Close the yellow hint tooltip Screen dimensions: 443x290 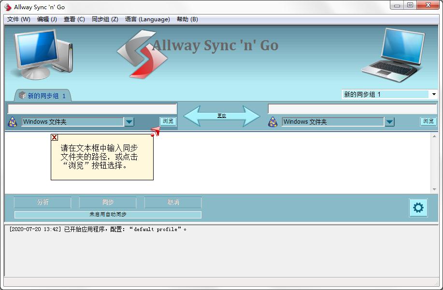(55, 137)
